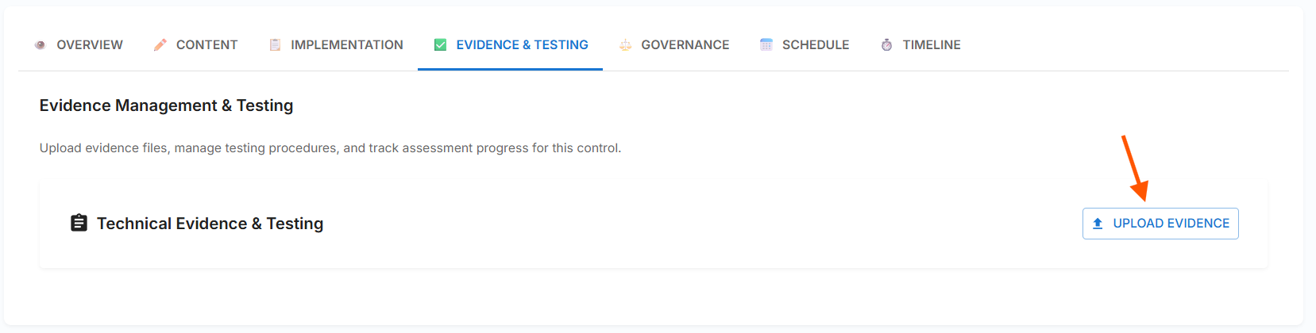The height and width of the screenshot is (333, 1316).
Task: View the Timeline tab
Action: pyautogui.click(x=931, y=45)
